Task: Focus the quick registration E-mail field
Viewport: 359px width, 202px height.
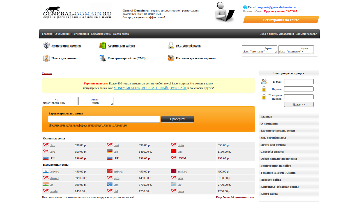Action: click(299, 82)
